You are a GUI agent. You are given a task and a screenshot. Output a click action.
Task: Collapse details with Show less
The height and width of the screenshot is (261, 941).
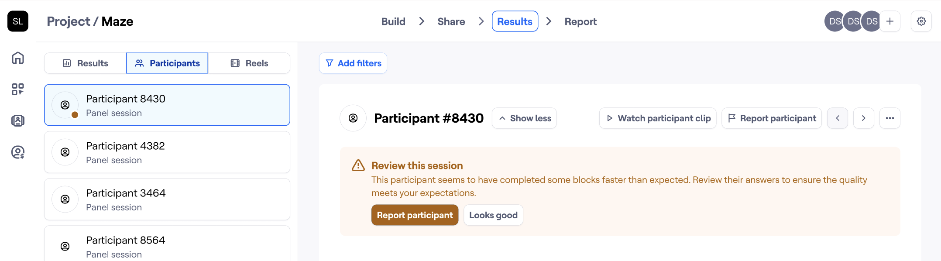click(524, 118)
